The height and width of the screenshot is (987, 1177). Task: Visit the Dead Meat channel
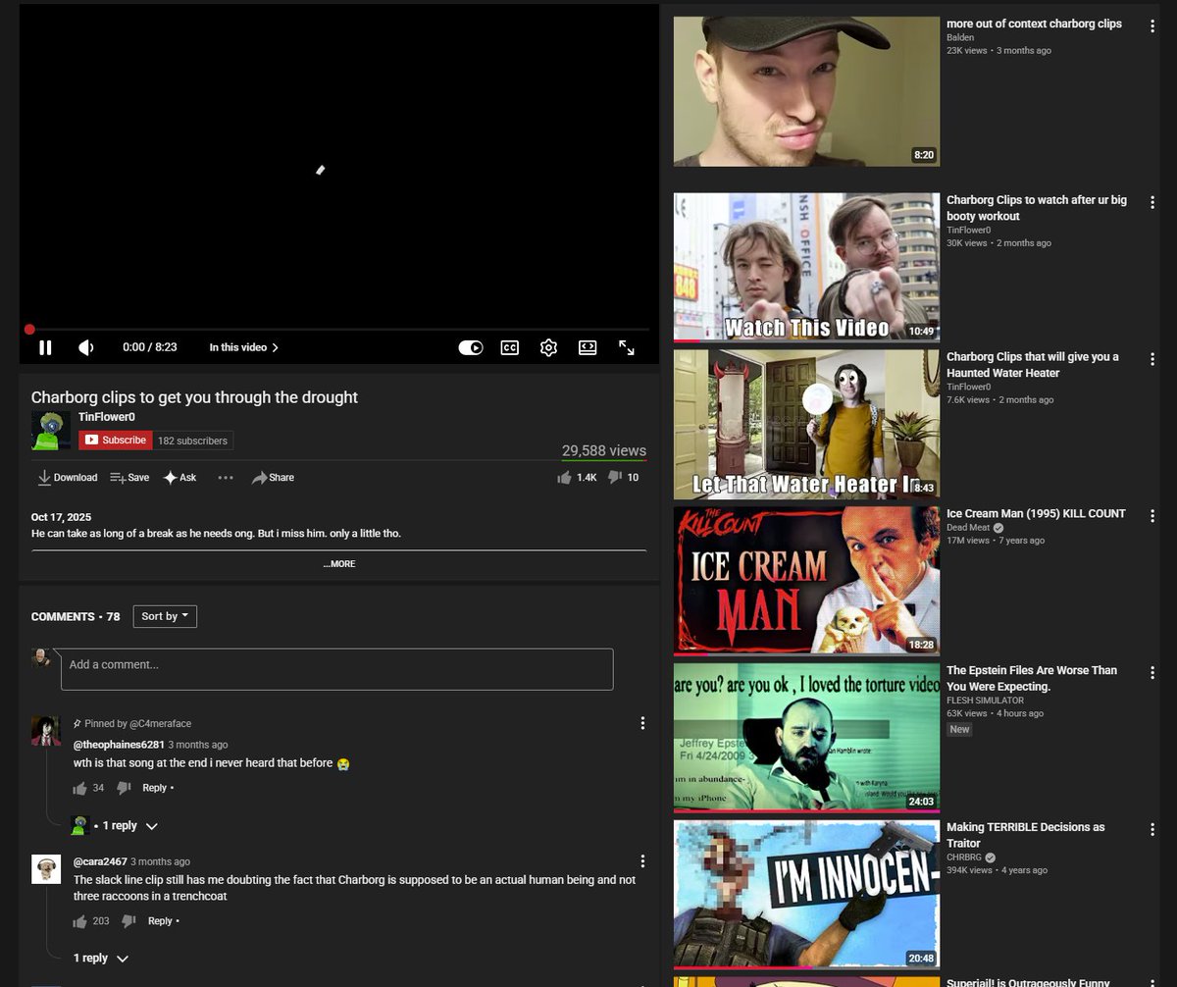tap(968, 528)
